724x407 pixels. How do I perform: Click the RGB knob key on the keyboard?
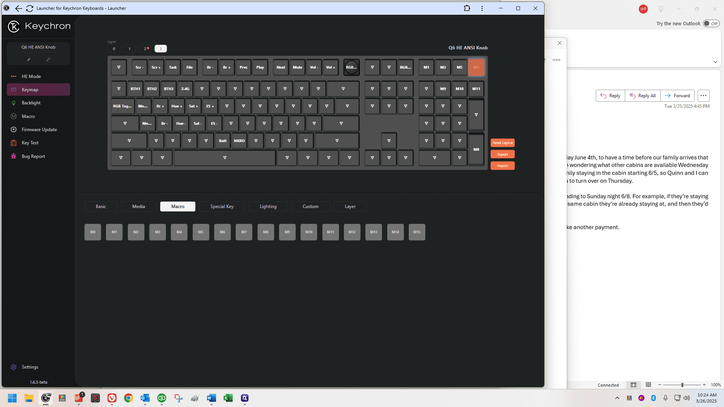click(351, 67)
